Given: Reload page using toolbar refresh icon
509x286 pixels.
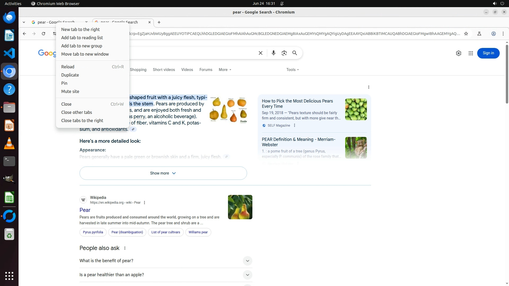Looking at the screenshot, I should (x=43, y=34).
